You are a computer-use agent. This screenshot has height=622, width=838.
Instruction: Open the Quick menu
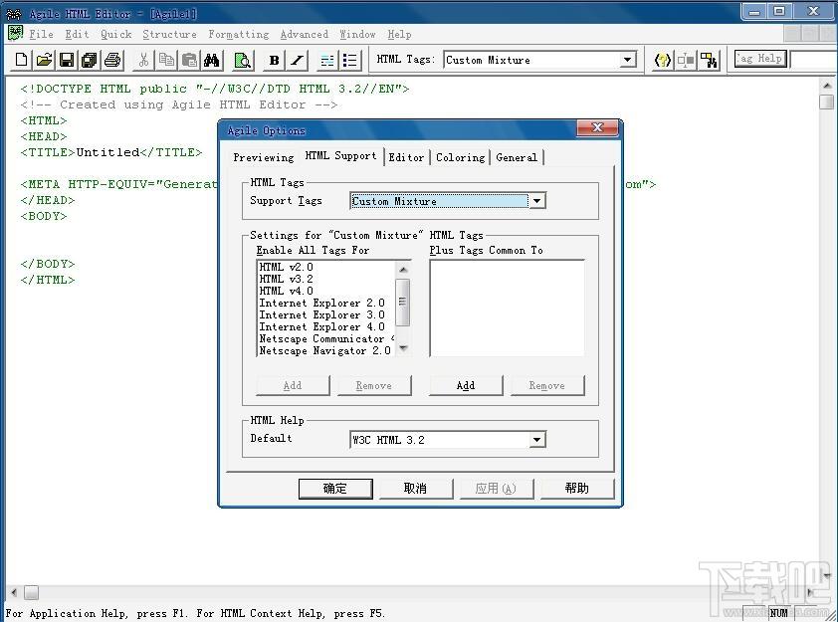point(116,34)
